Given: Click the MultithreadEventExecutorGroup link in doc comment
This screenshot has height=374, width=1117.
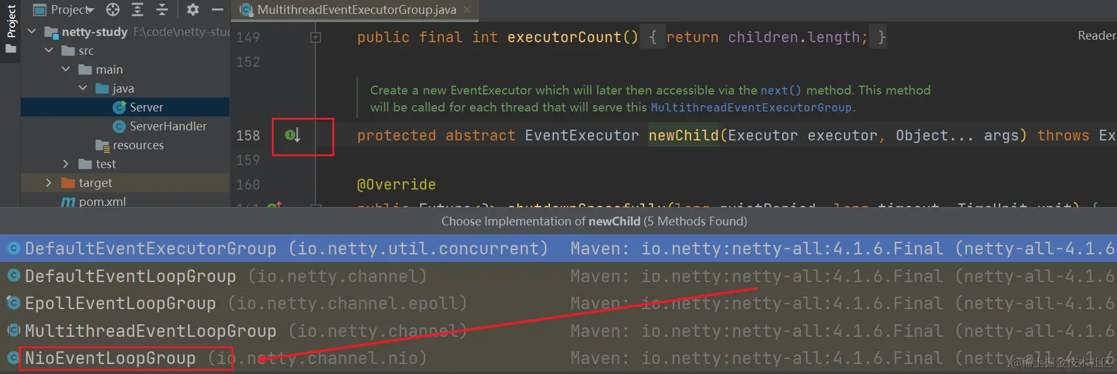Looking at the screenshot, I should [x=751, y=108].
